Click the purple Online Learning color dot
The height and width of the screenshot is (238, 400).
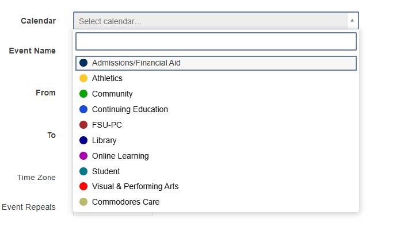pyautogui.click(x=83, y=156)
